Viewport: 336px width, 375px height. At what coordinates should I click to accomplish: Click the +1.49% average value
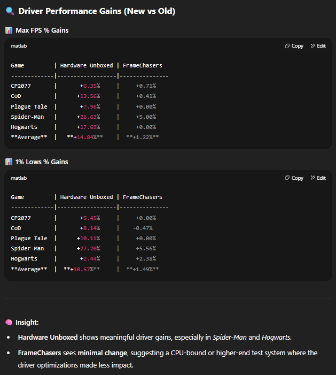pos(143,269)
